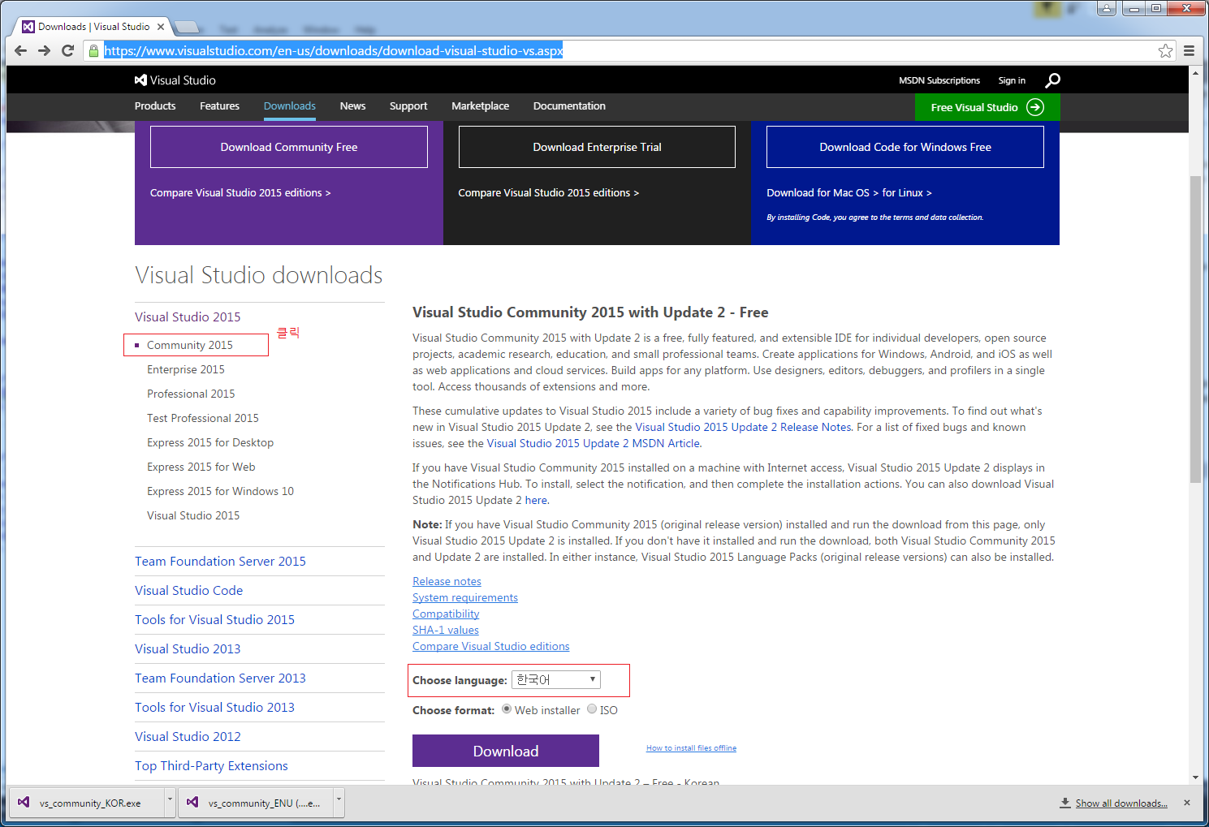
Task: Open SHA-1 values link
Action: pyautogui.click(x=446, y=630)
